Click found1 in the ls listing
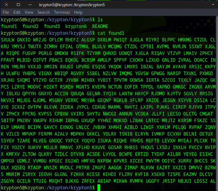 click(9, 26)
